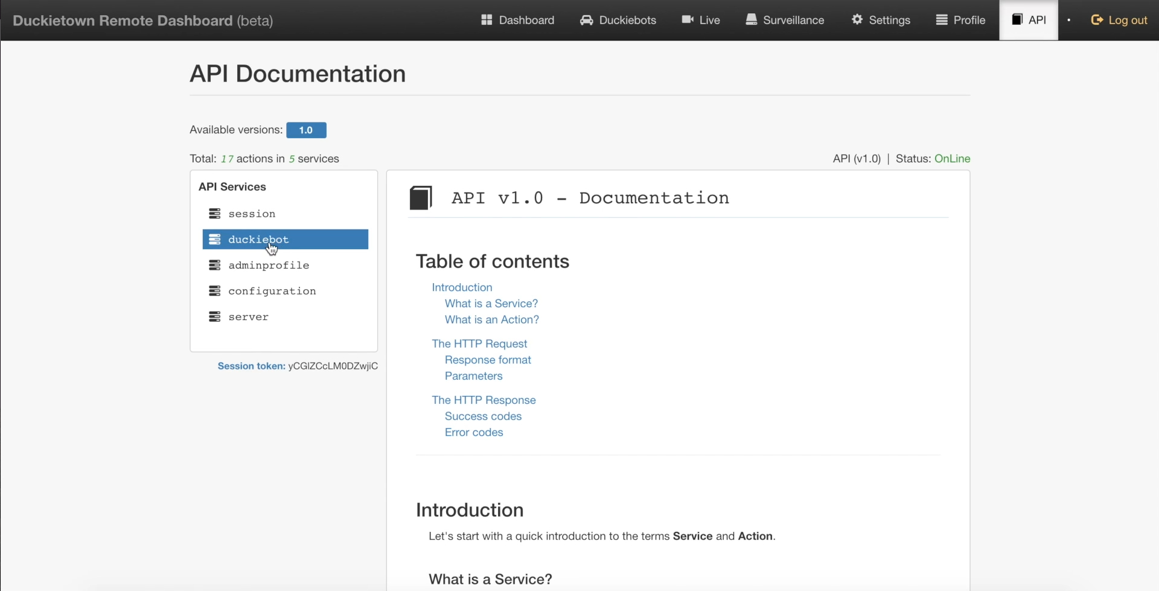Select the duckiebot service
Screen dimensions: 1159x591
(x=285, y=239)
